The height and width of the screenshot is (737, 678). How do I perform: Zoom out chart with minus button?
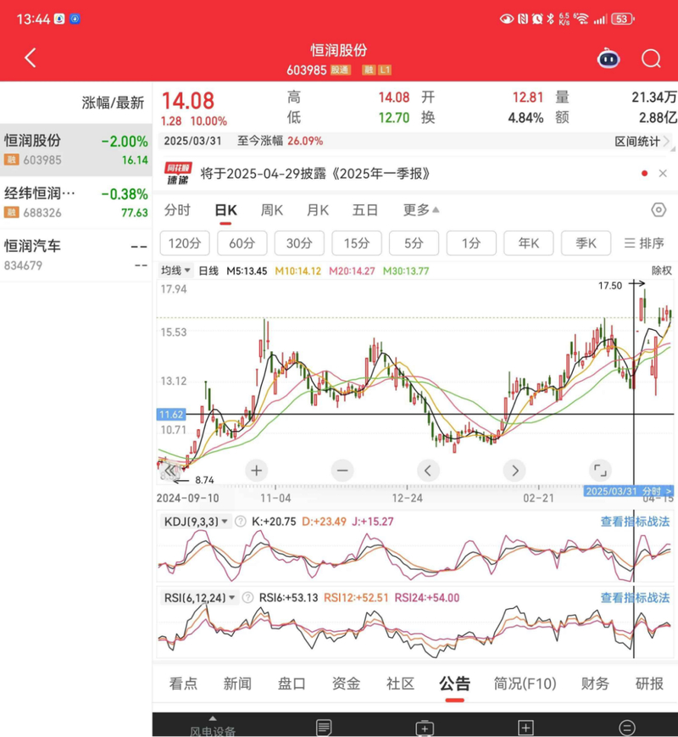point(342,470)
